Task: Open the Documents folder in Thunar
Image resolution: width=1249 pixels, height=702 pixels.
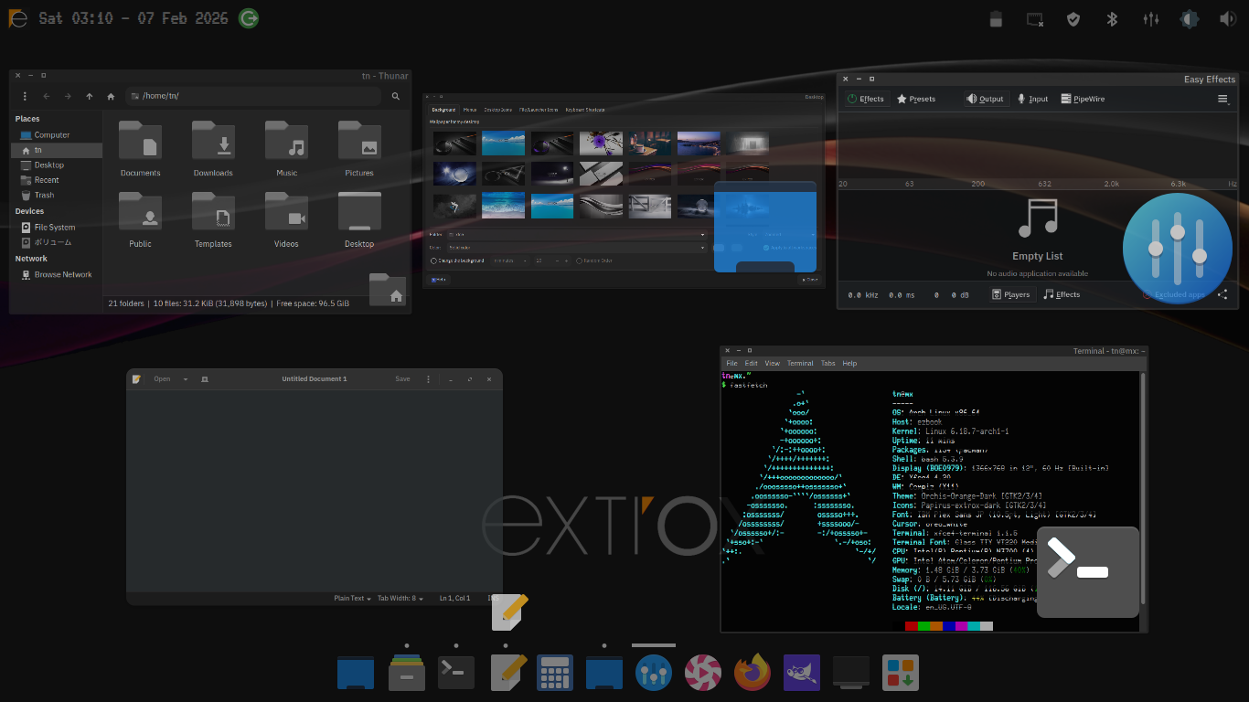Action: pos(140,150)
